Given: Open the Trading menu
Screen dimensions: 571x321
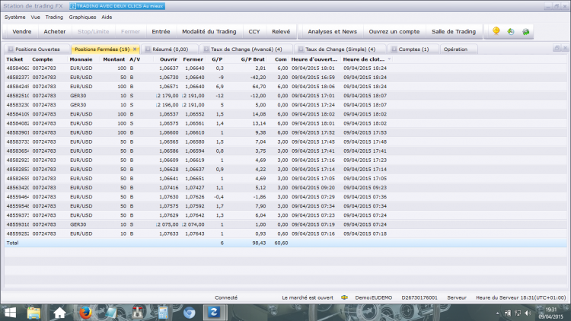Looking at the screenshot, I should click(54, 17).
